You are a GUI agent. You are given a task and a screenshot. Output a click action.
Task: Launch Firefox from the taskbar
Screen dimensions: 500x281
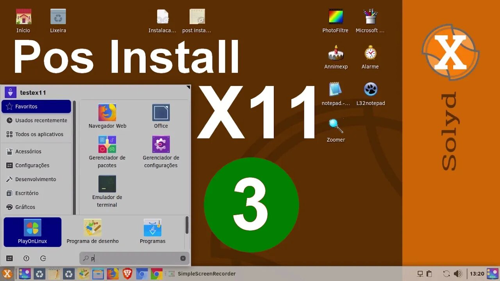click(113, 274)
